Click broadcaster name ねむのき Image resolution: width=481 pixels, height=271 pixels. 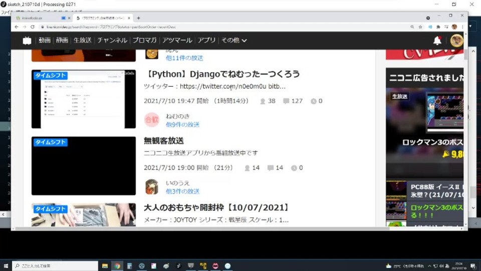(x=177, y=116)
